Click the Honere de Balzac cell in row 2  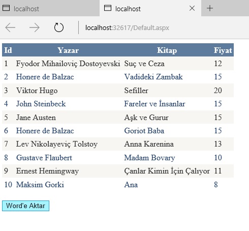pos(45,77)
